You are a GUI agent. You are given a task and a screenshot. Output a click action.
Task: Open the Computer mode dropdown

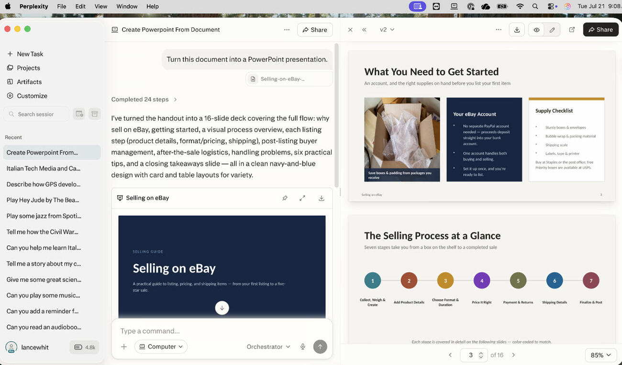pos(161,347)
